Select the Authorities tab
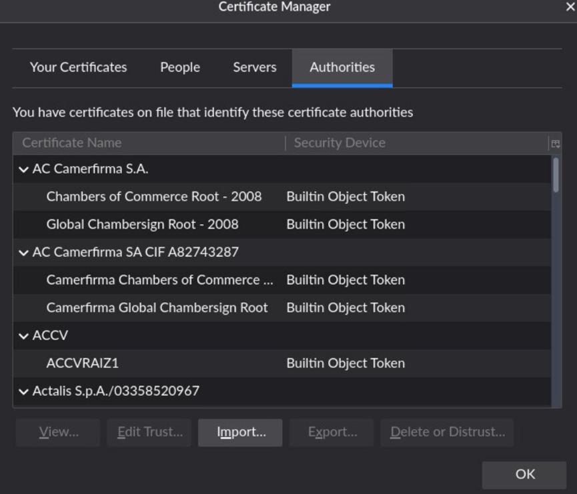This screenshot has width=577, height=494. [x=342, y=68]
